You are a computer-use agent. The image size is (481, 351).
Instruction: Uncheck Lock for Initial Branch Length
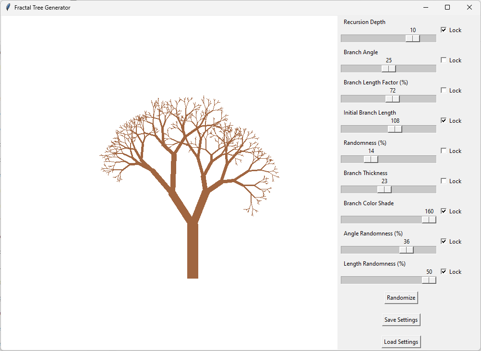click(444, 120)
